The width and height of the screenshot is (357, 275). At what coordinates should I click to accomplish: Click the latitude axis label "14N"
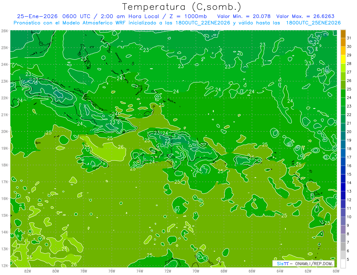[4, 232]
